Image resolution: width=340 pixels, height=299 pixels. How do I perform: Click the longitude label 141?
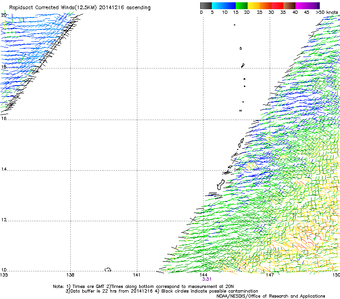(x=136, y=275)
